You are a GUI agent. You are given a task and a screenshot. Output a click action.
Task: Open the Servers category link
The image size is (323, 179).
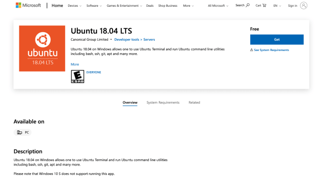149,39
